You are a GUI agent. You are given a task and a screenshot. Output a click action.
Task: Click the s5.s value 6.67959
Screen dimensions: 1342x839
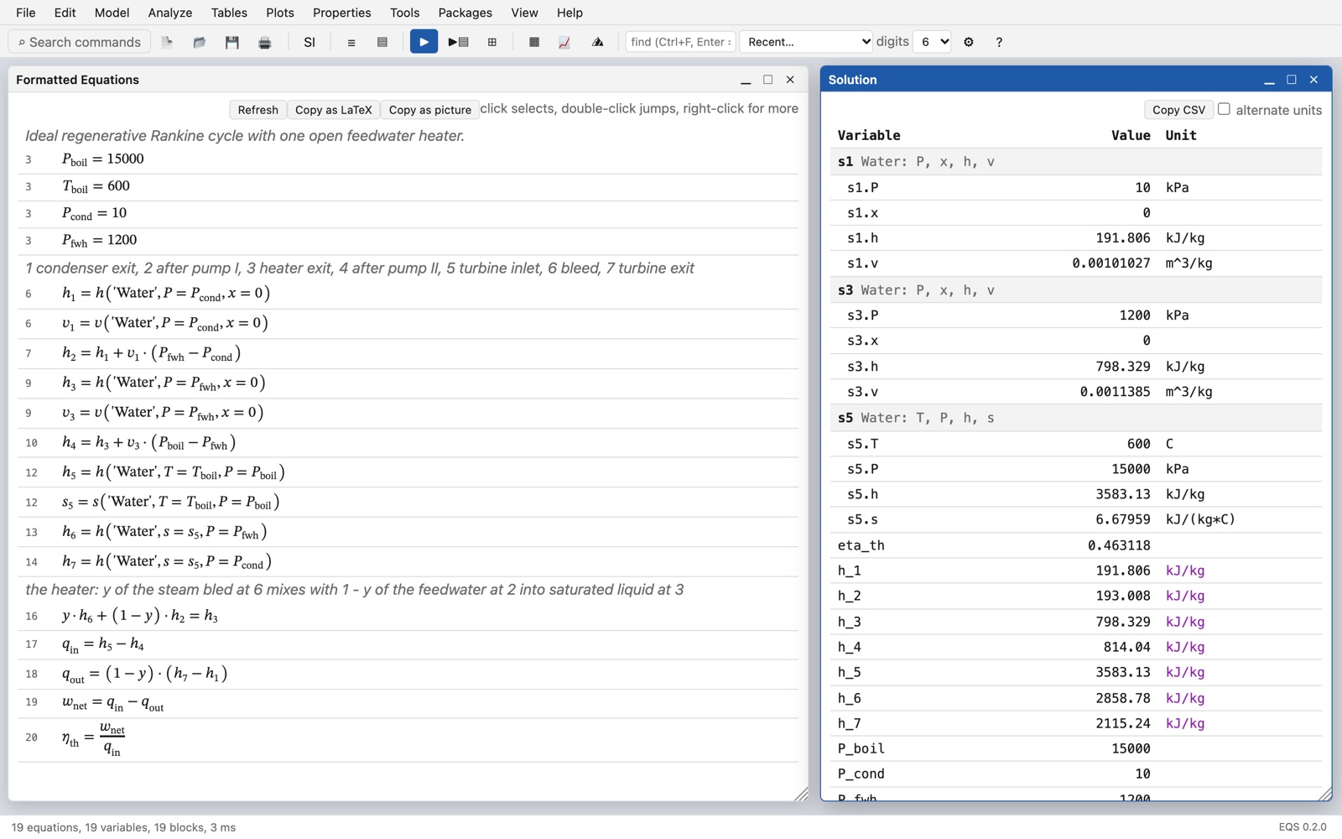click(x=1123, y=519)
